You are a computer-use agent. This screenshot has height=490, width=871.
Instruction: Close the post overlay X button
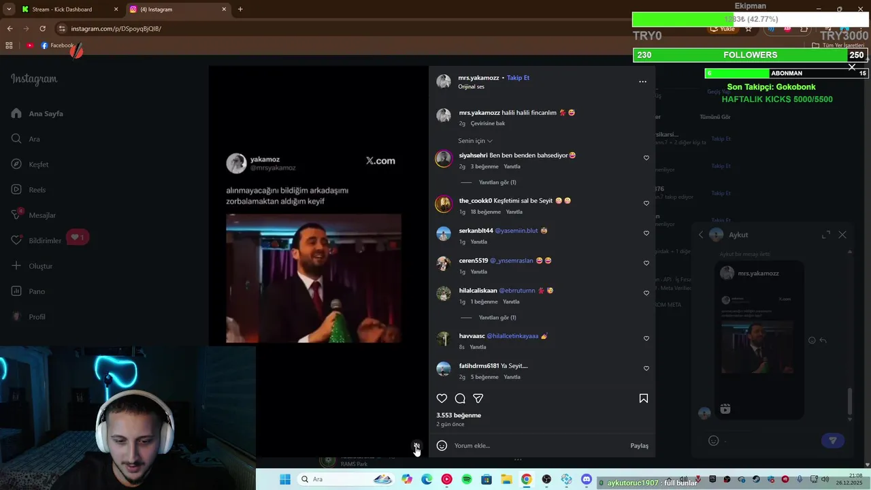(x=852, y=67)
